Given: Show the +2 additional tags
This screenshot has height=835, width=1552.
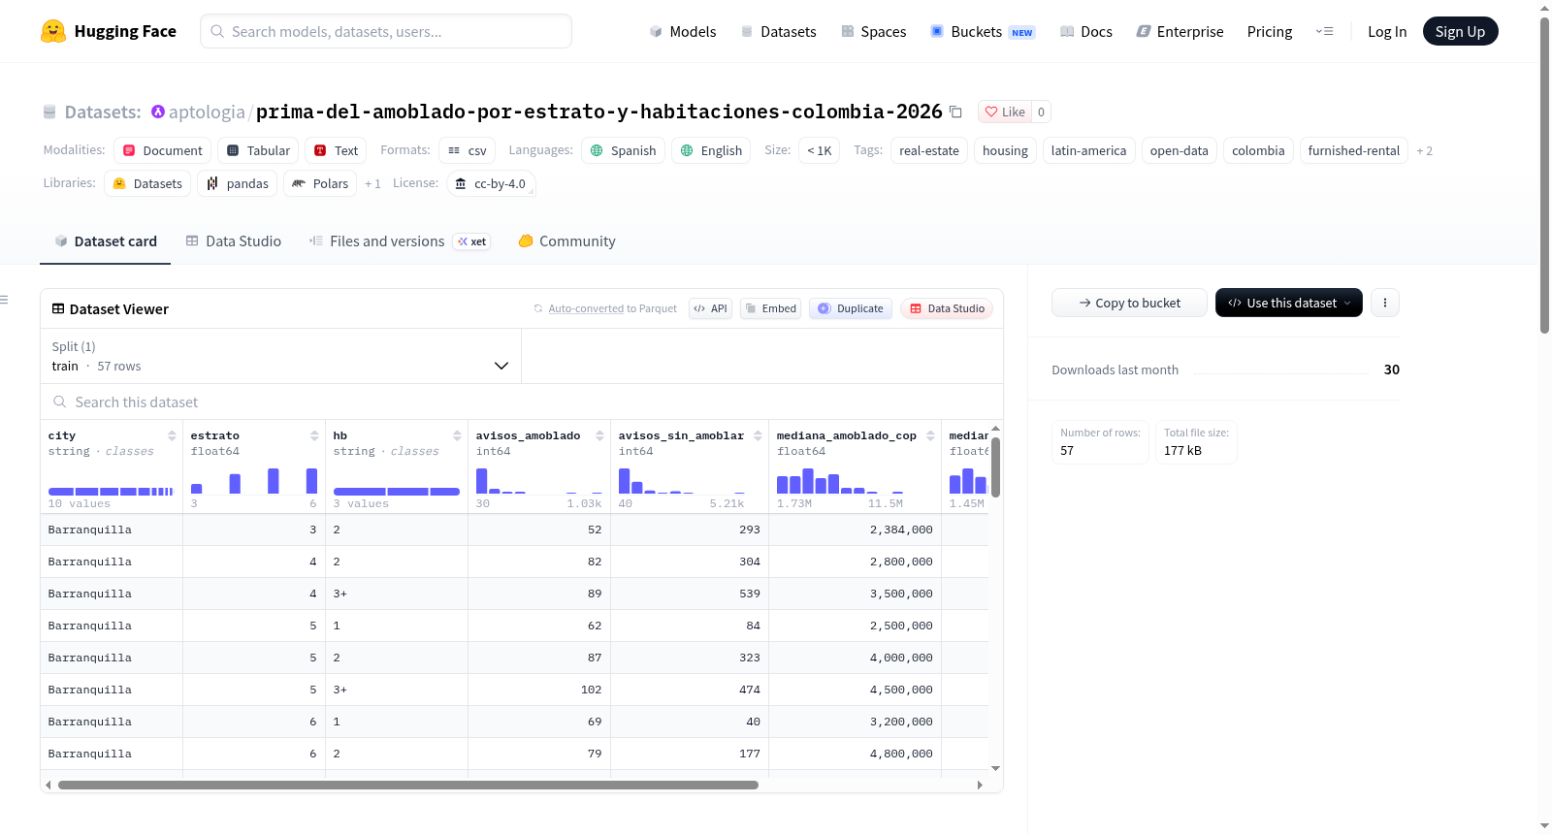Looking at the screenshot, I should (x=1424, y=150).
